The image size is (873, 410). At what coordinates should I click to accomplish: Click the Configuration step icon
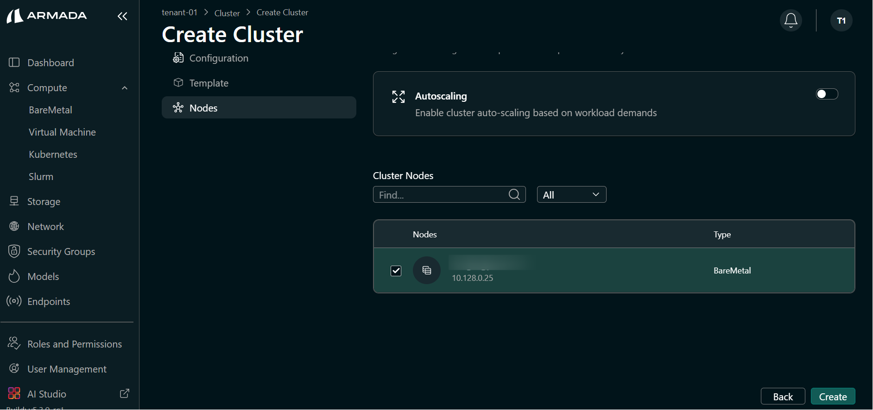178,58
